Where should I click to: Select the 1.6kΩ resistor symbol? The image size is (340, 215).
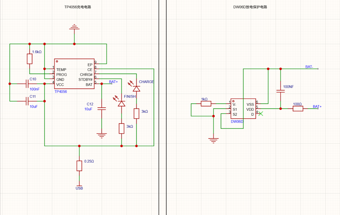pos(29,59)
